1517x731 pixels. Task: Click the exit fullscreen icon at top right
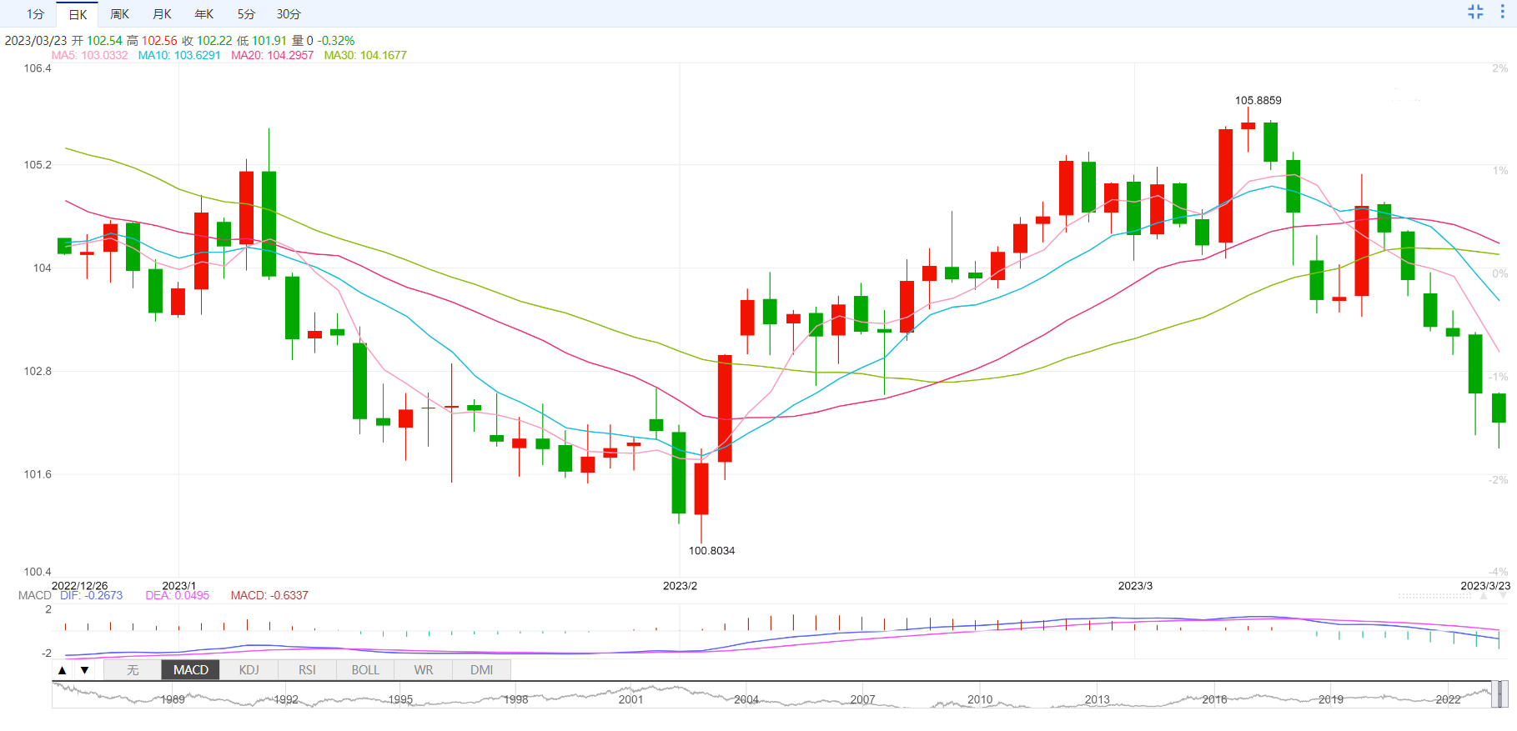[x=1475, y=12]
